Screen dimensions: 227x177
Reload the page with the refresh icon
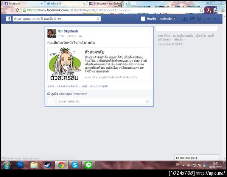coord(17,10)
